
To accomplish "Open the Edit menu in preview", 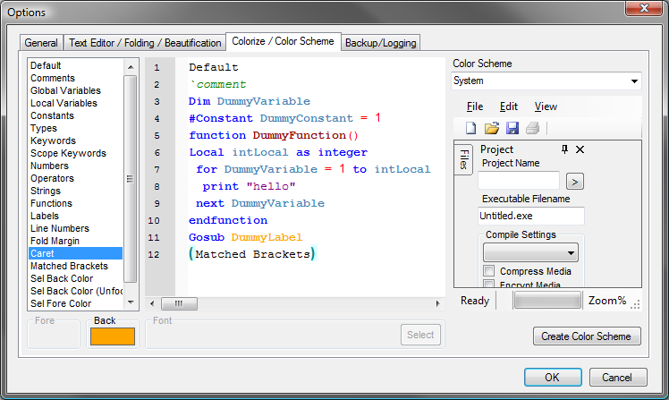I will coord(509,106).
